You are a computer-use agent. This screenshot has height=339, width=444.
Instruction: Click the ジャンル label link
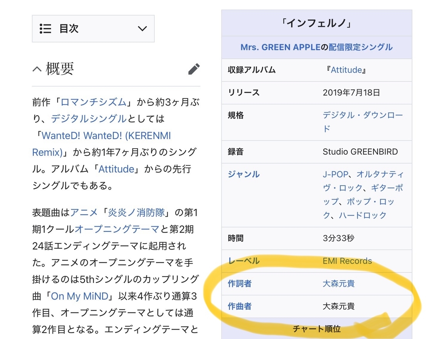[243, 174]
